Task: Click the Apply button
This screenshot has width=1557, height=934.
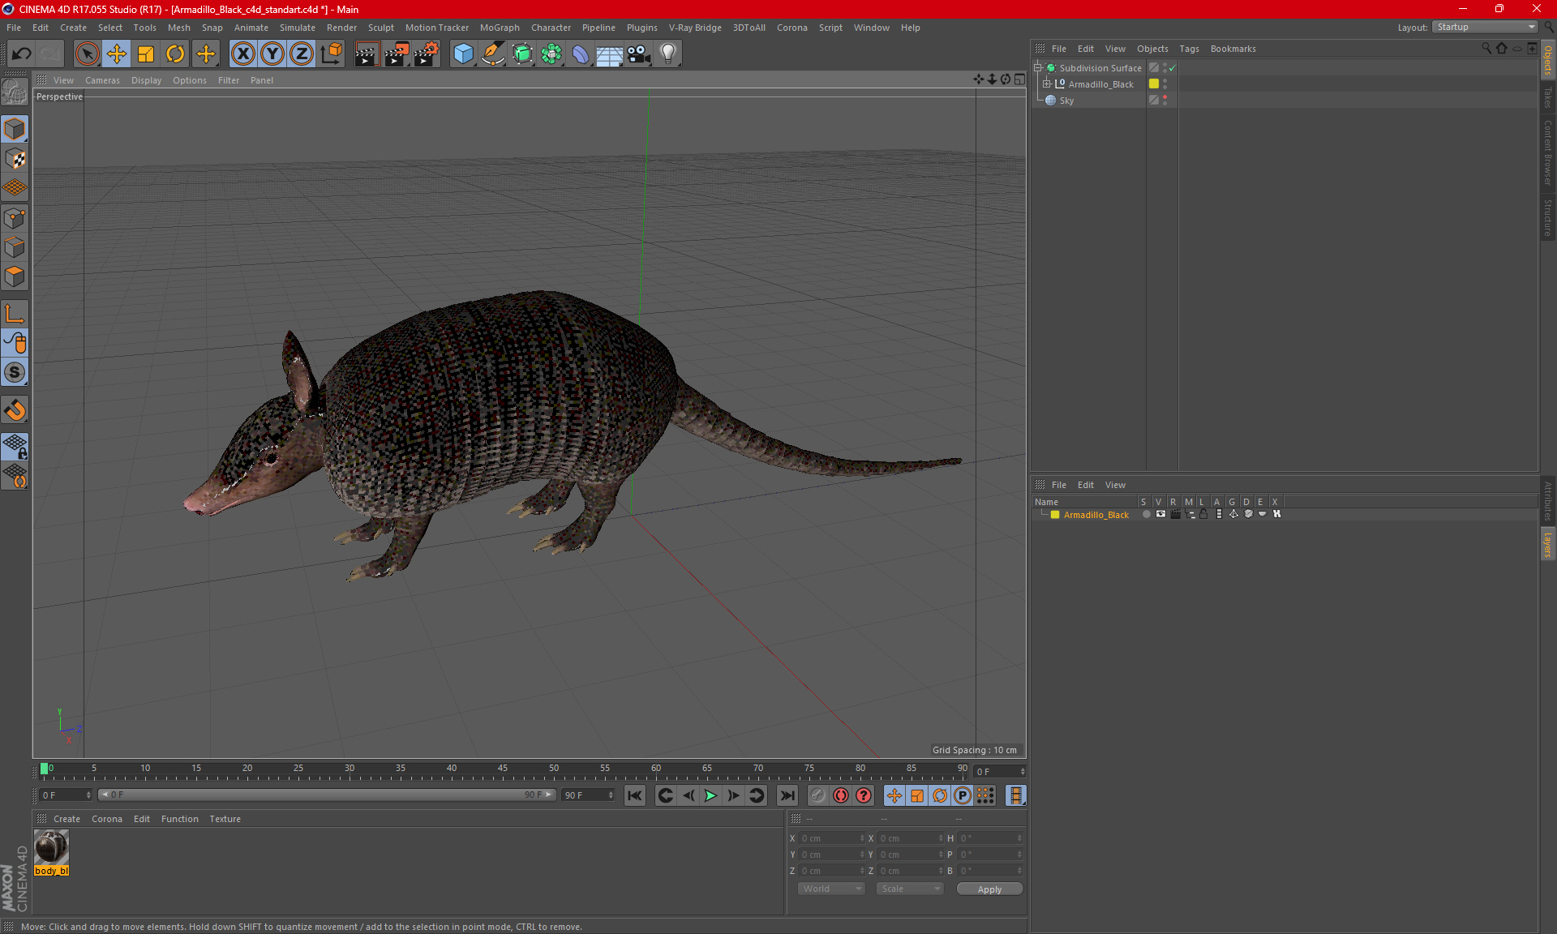Action: click(989, 889)
